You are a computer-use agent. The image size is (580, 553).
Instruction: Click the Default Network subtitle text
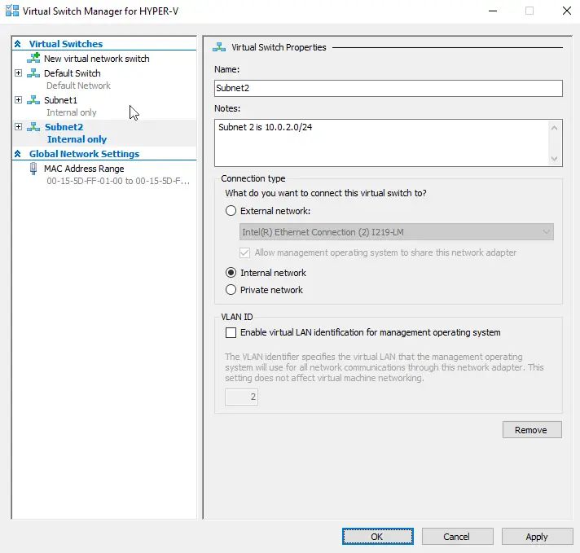coord(78,86)
